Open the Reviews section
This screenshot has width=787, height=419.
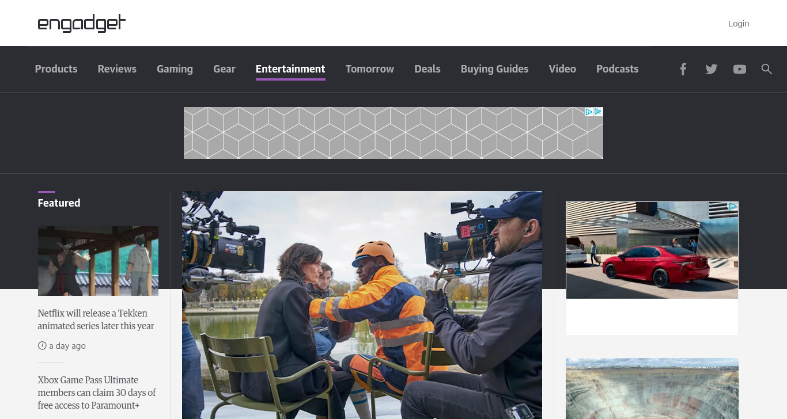117,69
